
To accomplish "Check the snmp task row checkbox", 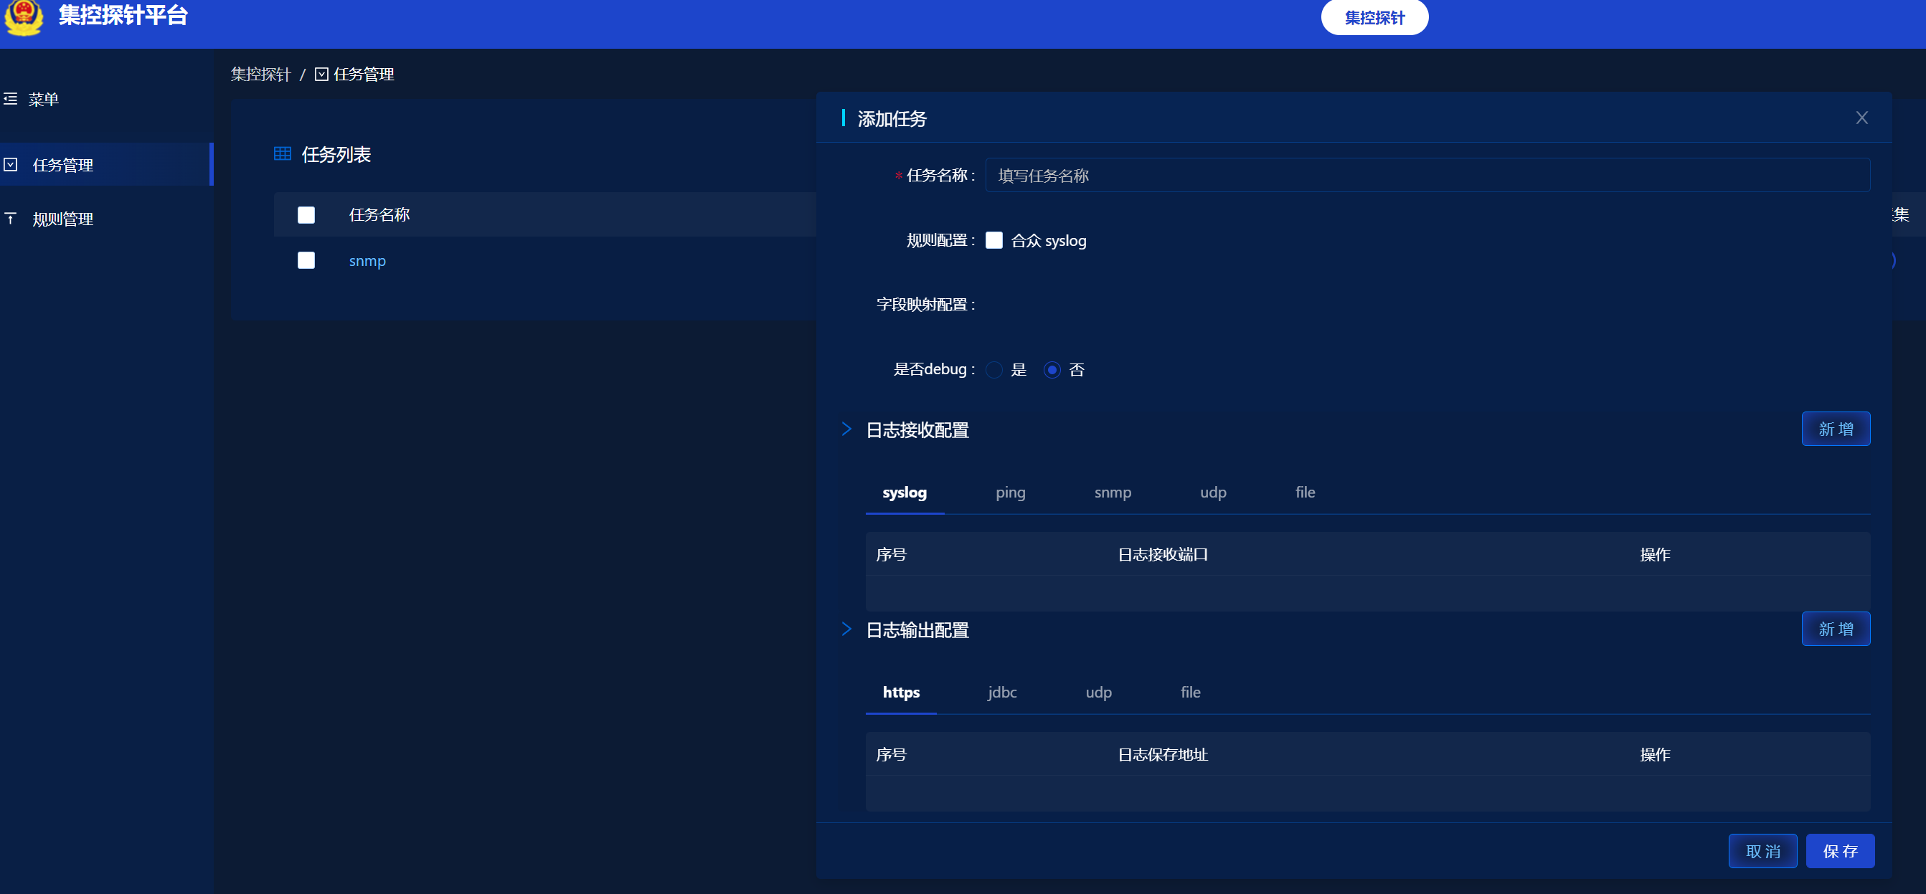I will (306, 260).
